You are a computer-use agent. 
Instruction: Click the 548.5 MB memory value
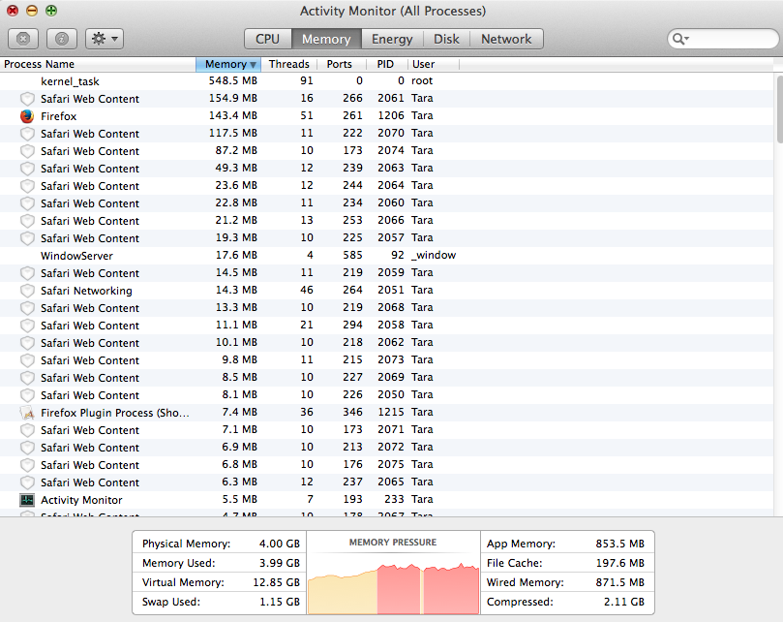pos(232,80)
